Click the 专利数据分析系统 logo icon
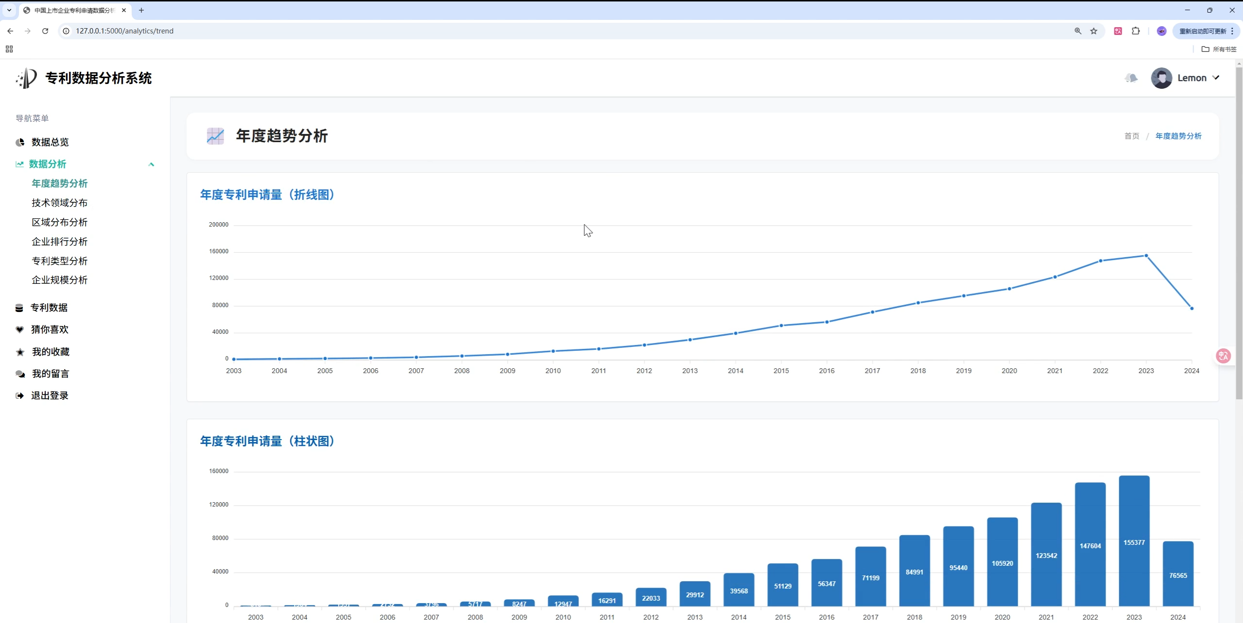The width and height of the screenshot is (1243, 623). click(26, 78)
